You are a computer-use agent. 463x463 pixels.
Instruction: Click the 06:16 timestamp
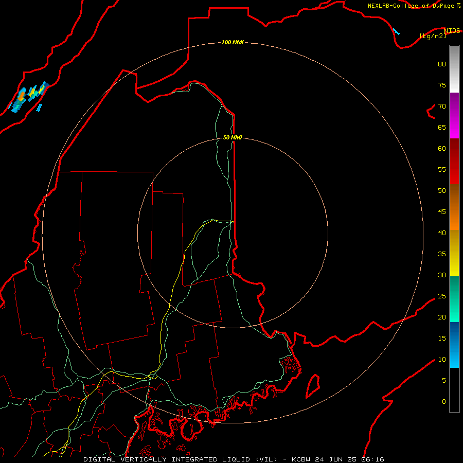coord(373,459)
